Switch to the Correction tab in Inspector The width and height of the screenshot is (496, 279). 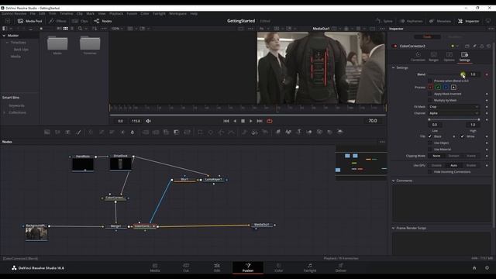pos(418,57)
